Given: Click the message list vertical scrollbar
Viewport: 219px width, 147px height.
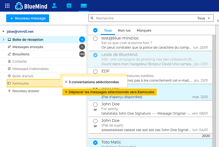Looking at the screenshot, I should click(x=214, y=81).
